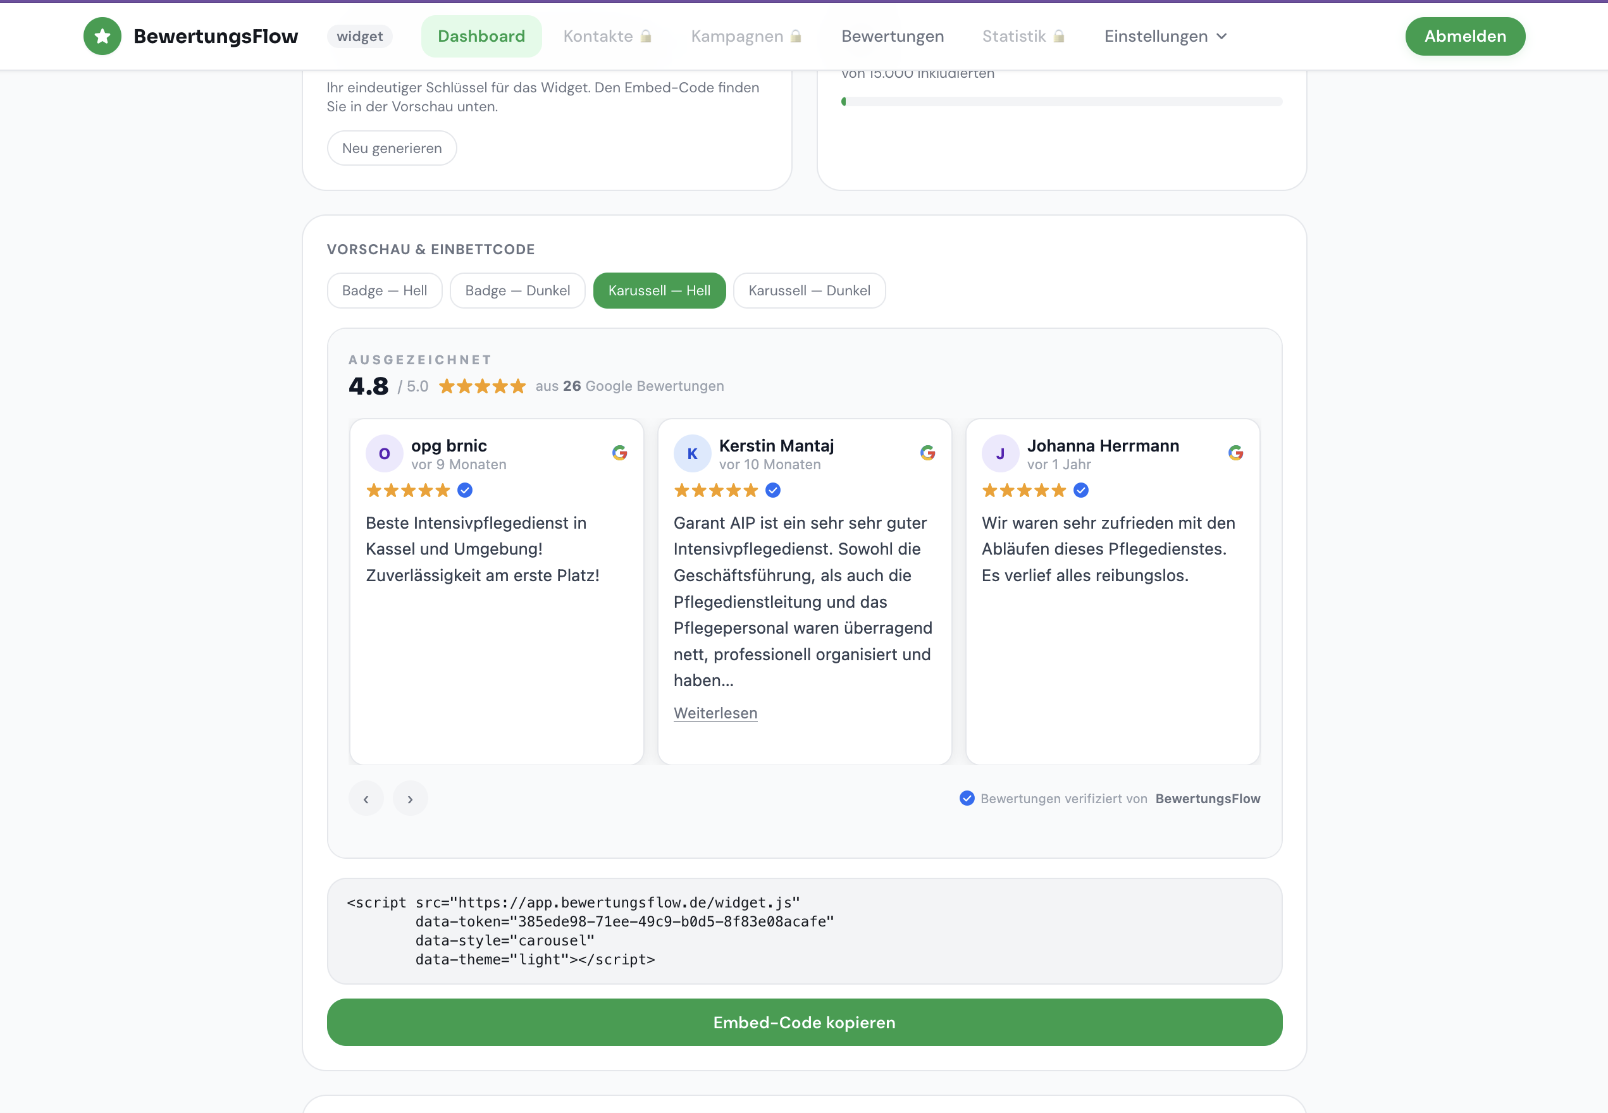Click the five stars on Kerstin Mantaj review
Screen dimensions: 1608x1113
tap(715, 490)
